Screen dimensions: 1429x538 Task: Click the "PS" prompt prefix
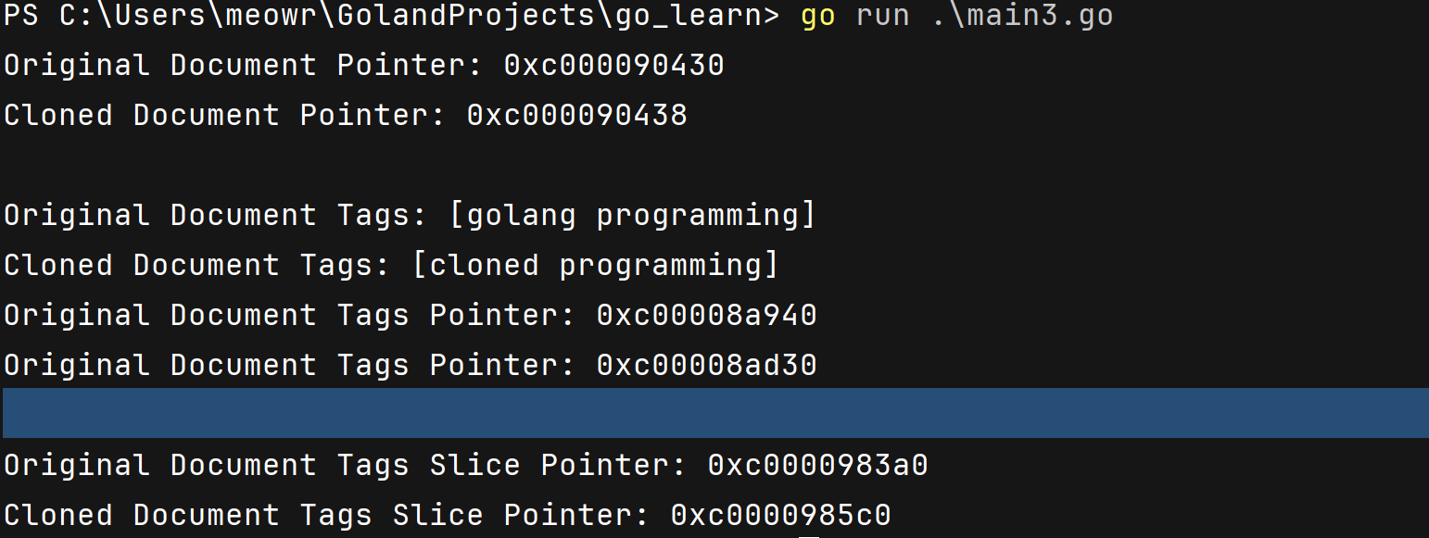point(21,16)
